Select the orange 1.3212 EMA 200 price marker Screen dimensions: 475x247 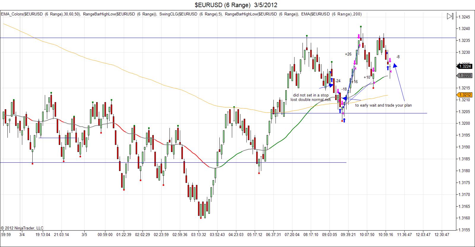tap(464, 95)
